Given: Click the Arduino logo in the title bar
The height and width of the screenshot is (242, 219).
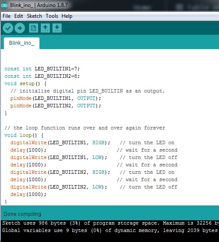Looking at the screenshot, I should point(4,5).
